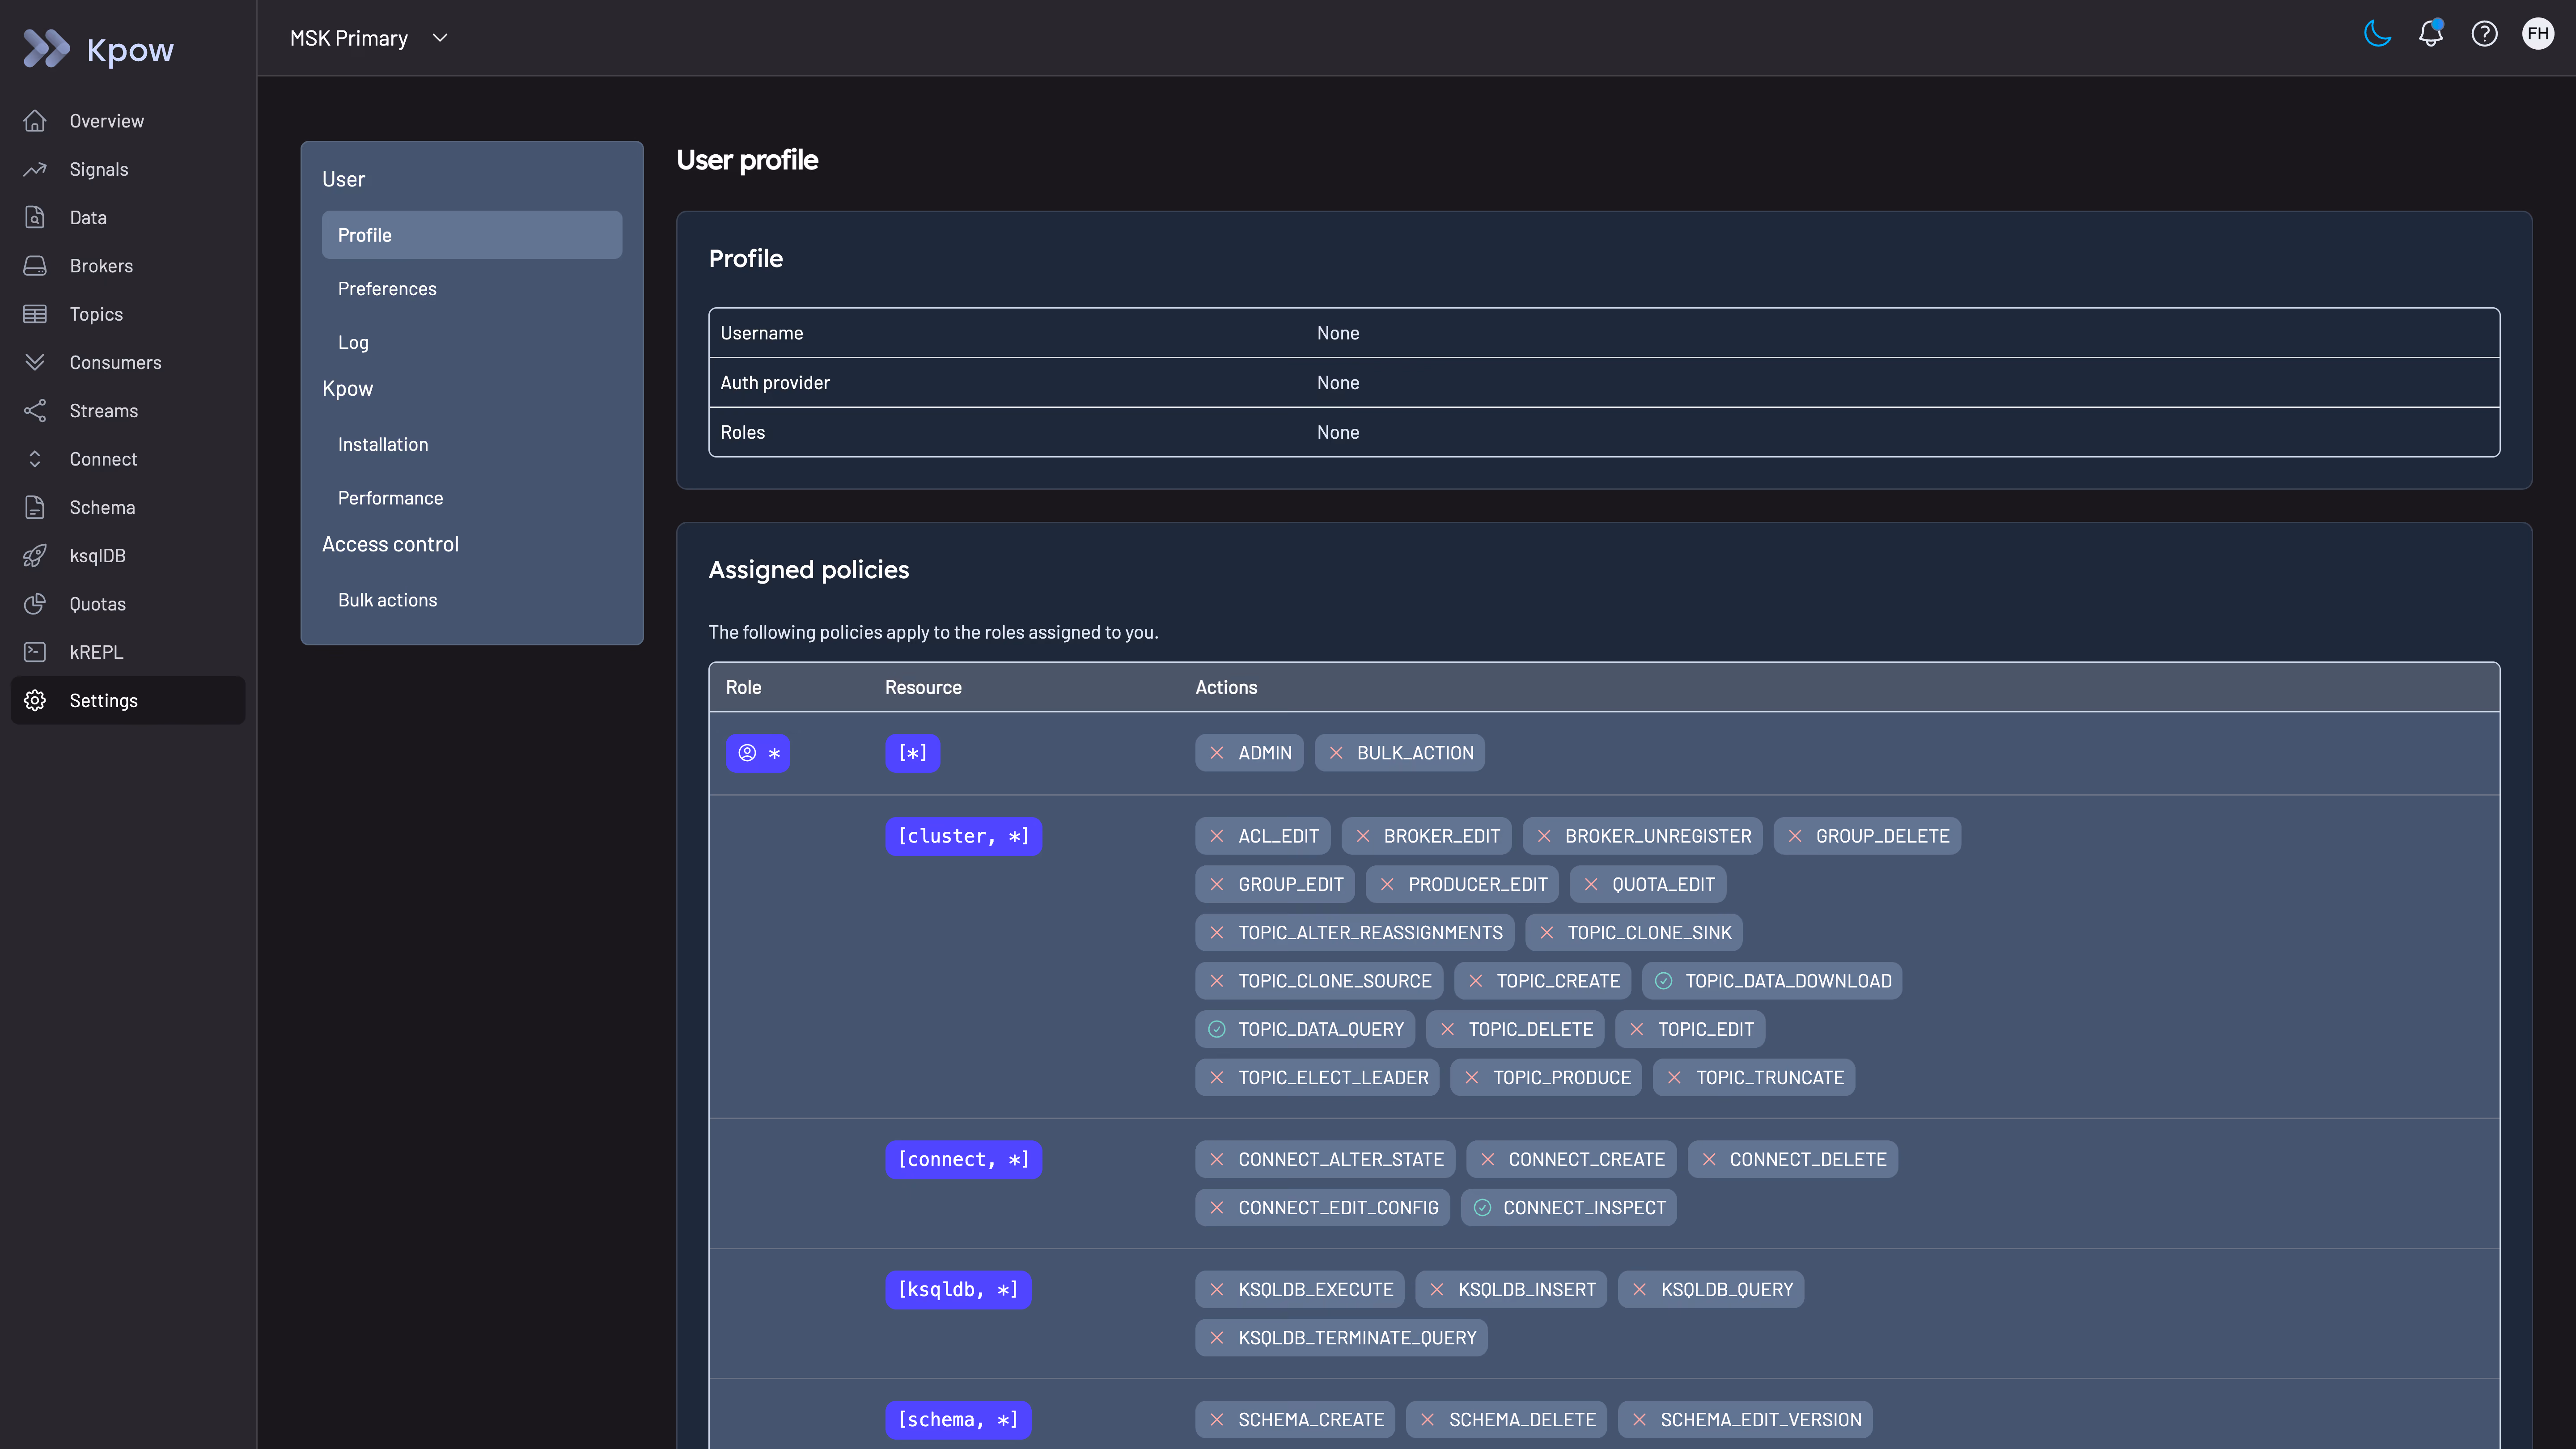Click the allowed TOPIC_DATA_DOWNLOAD chip
The image size is (2576, 1449).
tap(1772, 981)
